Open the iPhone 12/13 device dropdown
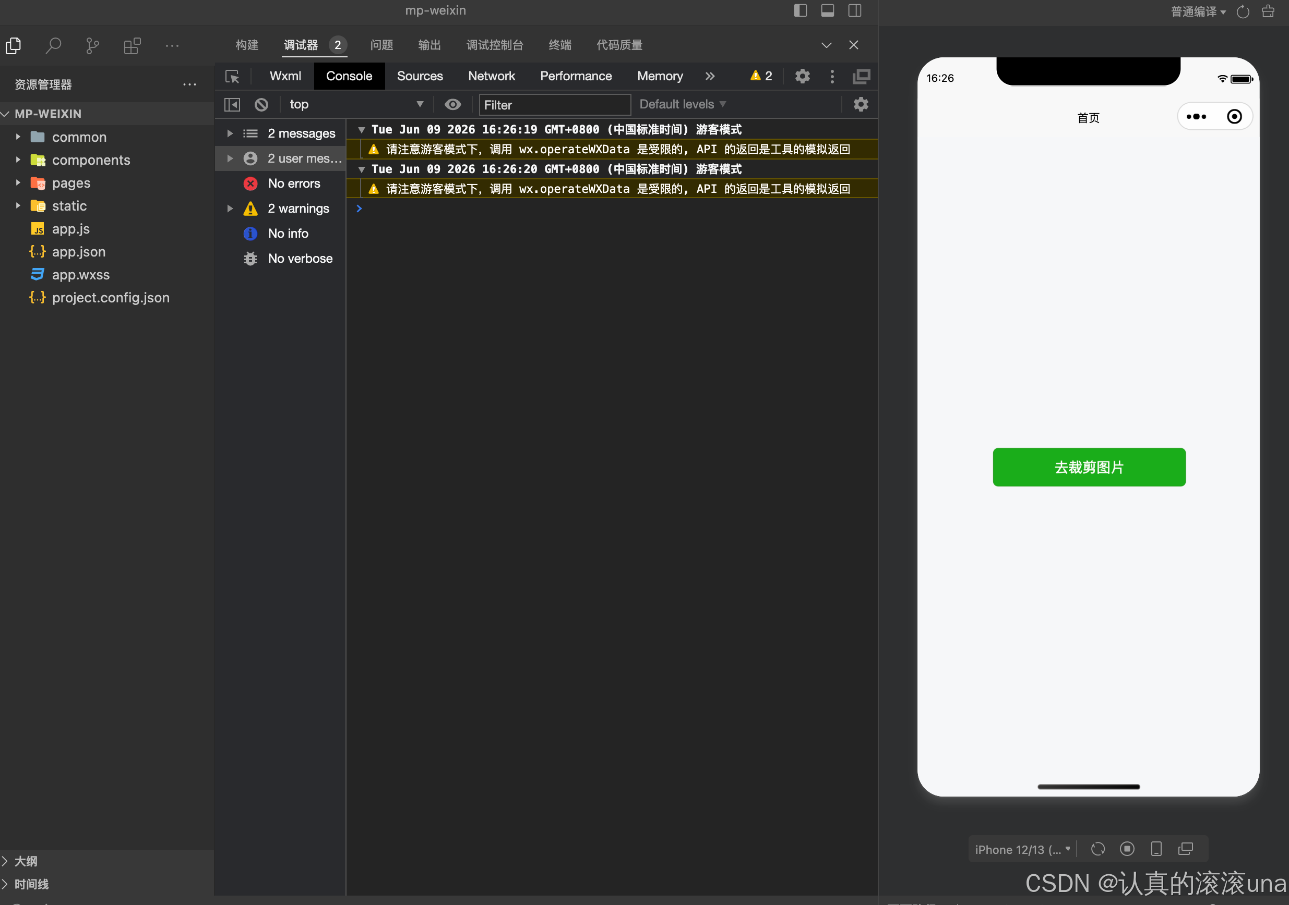 pyautogui.click(x=1022, y=849)
